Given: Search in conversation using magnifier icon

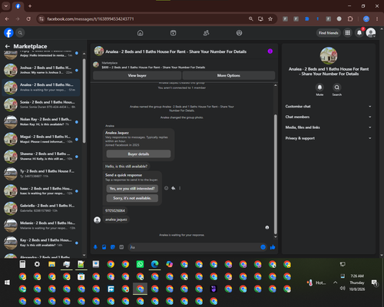Looking at the screenshot, I should (x=337, y=87).
